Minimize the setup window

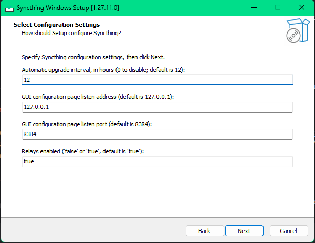pos(254,8)
